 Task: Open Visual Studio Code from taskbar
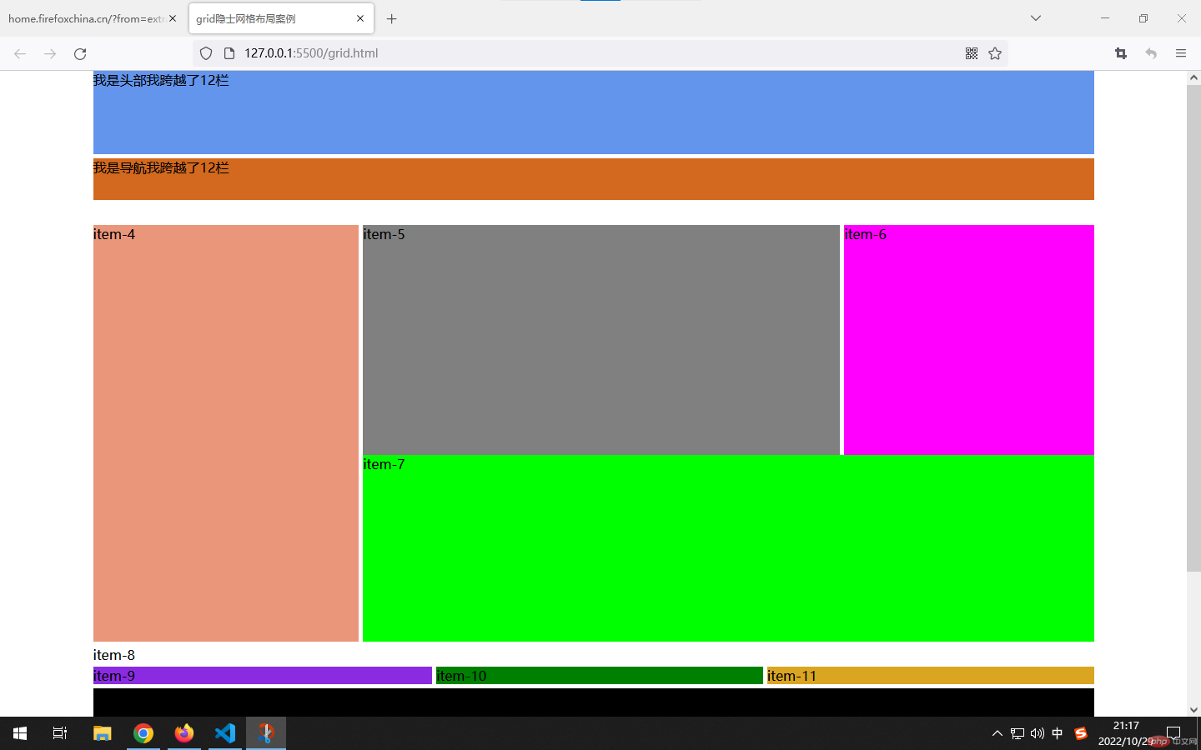[x=225, y=733]
